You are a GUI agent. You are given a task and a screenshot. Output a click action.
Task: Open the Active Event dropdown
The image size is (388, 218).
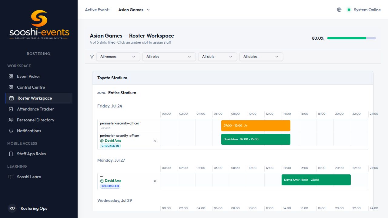tap(134, 10)
